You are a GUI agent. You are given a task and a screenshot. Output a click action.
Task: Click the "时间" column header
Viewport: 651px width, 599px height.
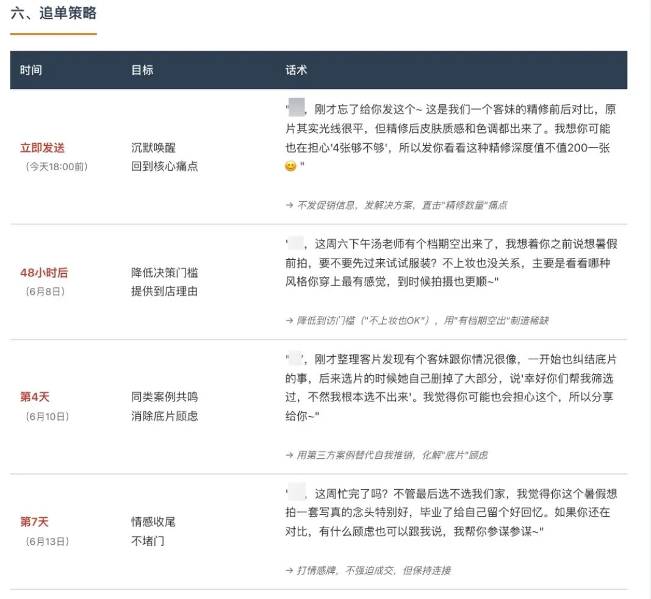(31, 70)
